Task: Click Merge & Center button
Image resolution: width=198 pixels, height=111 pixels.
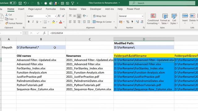Action: click(x=102, y=22)
